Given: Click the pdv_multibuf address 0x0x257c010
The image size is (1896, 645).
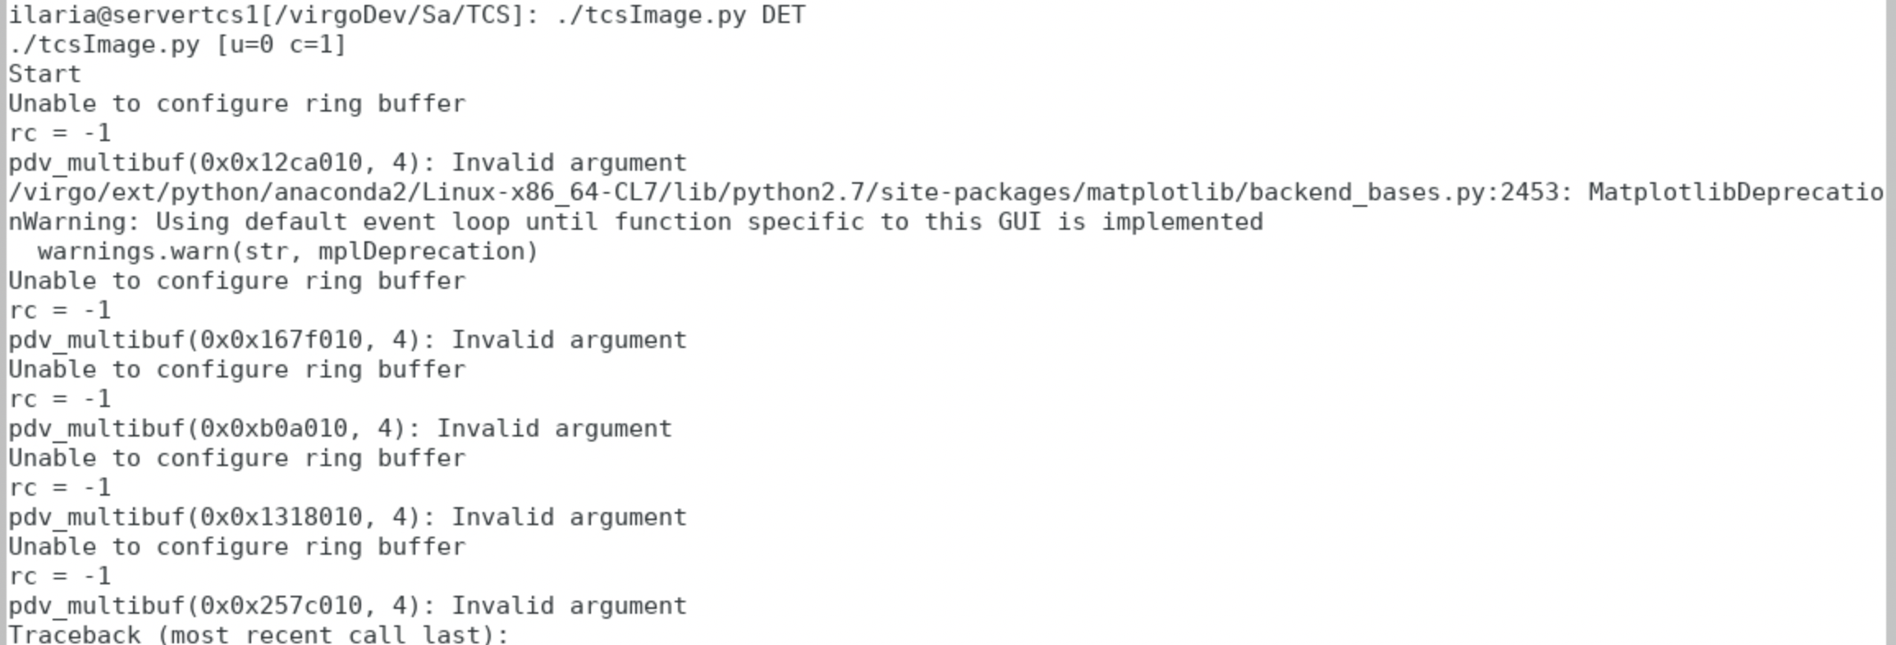Looking at the screenshot, I should (281, 606).
